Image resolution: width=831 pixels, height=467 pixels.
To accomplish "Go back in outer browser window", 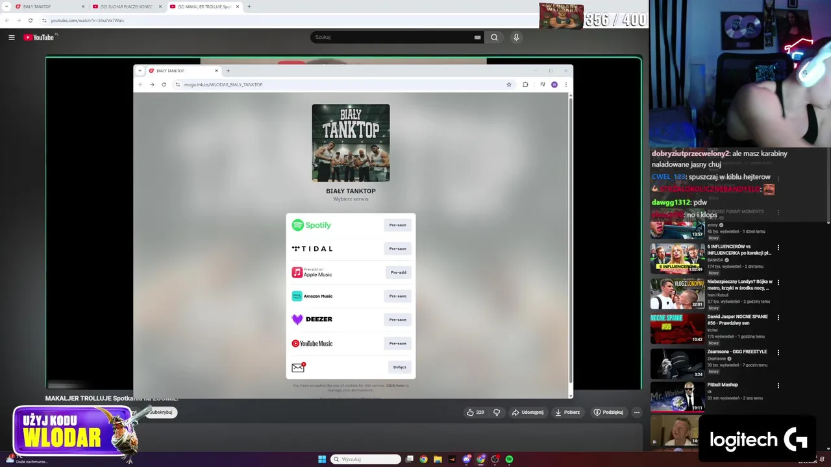I will tap(7, 20).
